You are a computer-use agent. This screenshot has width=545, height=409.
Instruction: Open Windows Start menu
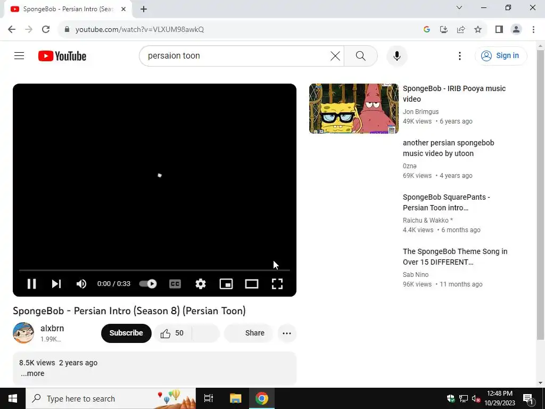click(13, 398)
